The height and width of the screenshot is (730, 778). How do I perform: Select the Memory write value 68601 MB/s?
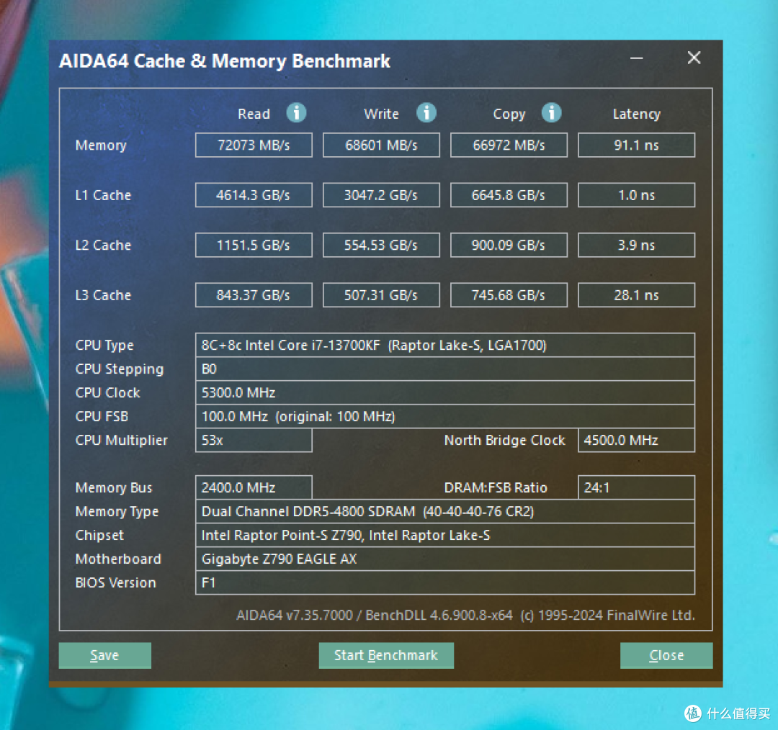point(381,145)
